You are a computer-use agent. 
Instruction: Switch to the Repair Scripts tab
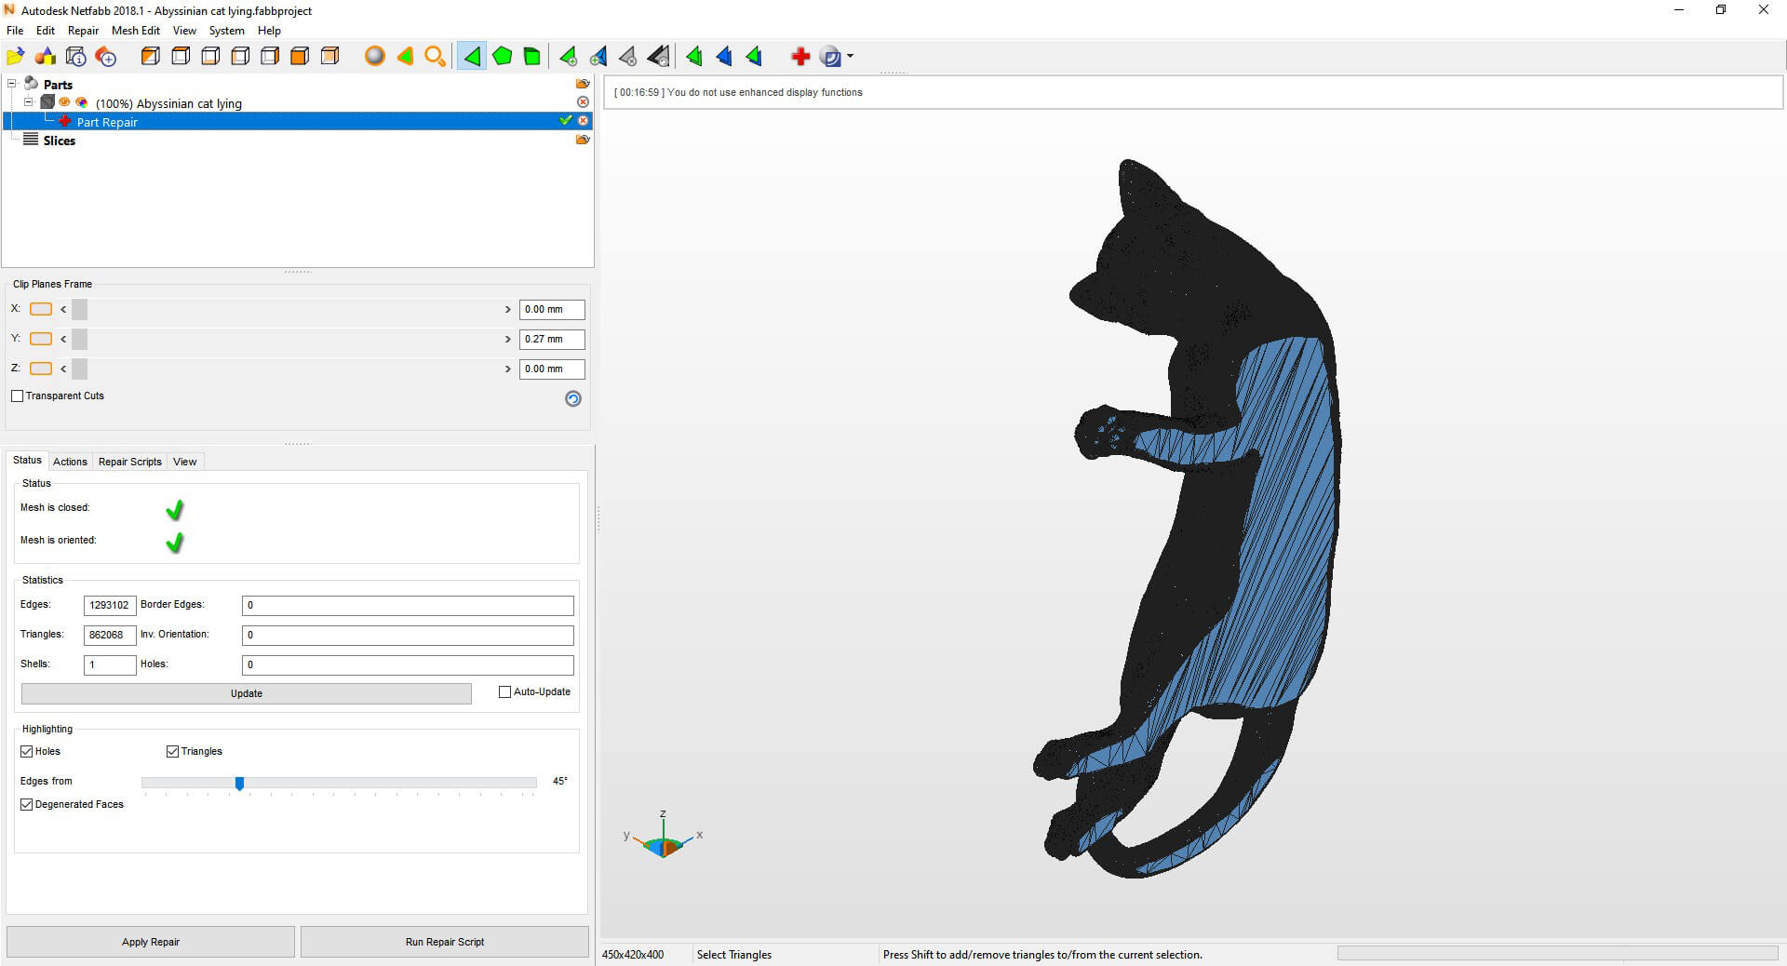click(x=129, y=462)
